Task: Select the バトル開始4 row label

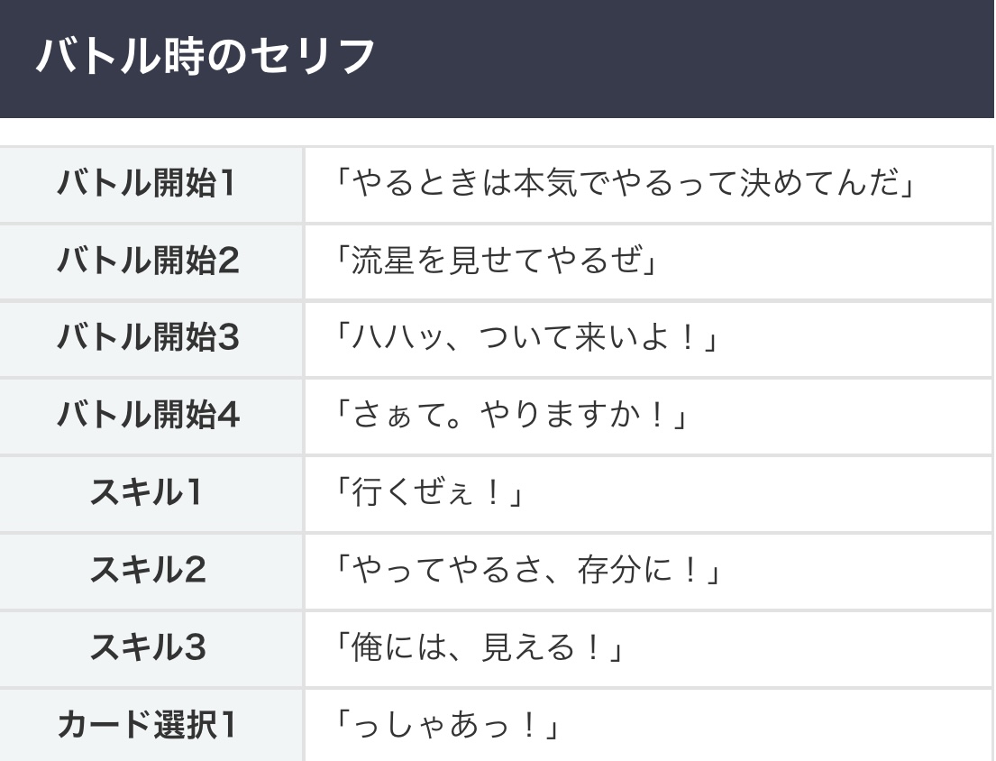Action: tap(148, 416)
